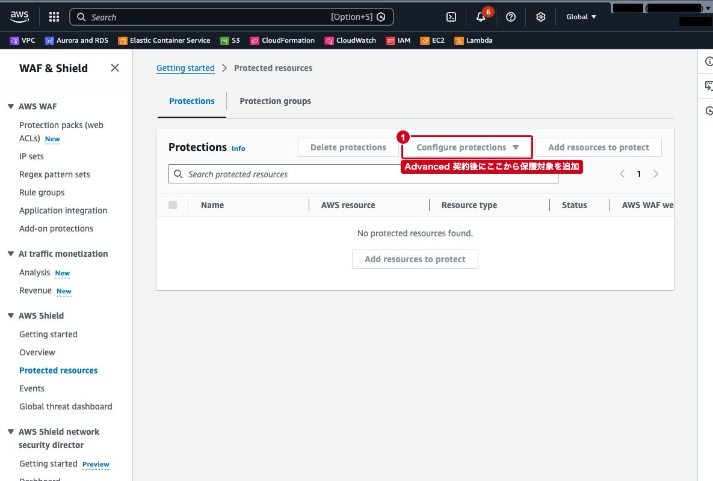Switch to the Protection groups tab
Viewport: 713px width, 481px height.
coord(275,101)
